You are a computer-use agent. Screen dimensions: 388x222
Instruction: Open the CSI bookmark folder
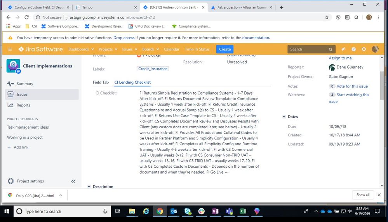(31, 26)
